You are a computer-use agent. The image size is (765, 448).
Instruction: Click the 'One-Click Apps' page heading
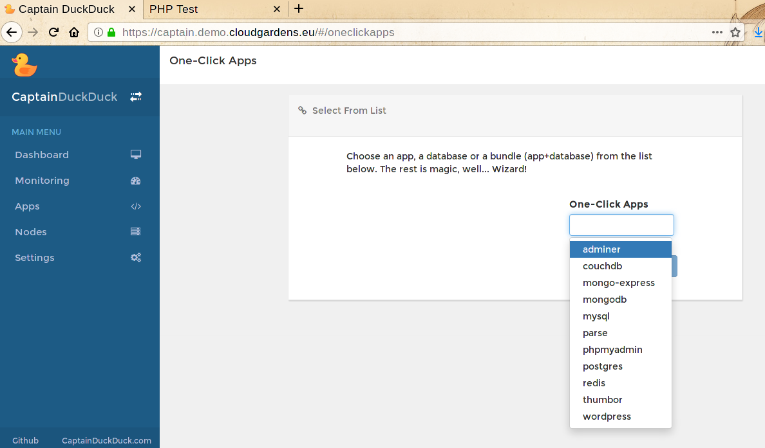click(x=212, y=60)
